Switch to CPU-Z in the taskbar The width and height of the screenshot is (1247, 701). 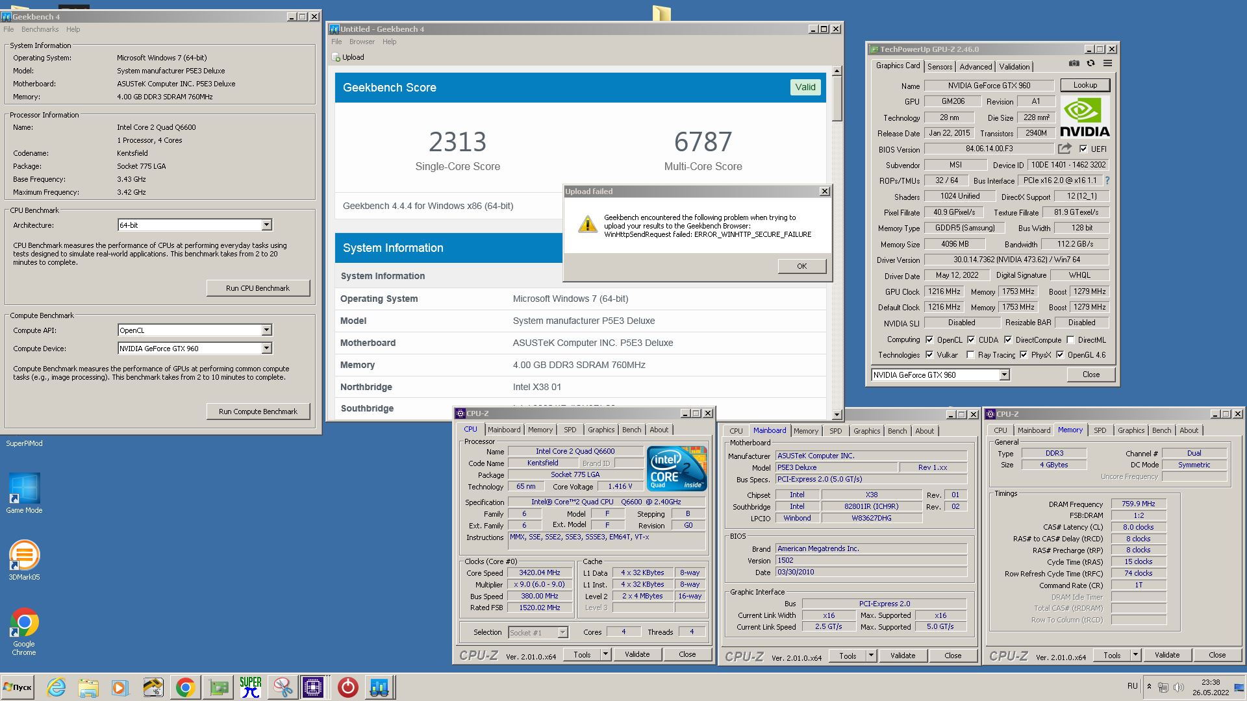pyautogui.click(x=313, y=687)
